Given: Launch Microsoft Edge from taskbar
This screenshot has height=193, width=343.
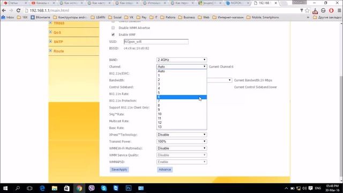Looking at the screenshot, I should 42,188.
